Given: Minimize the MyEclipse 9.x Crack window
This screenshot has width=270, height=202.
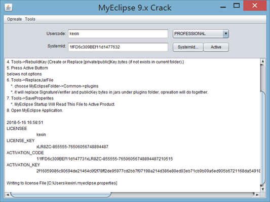Looking at the screenshot, I should (223, 7).
